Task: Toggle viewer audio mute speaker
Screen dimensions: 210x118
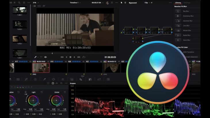Action: (45, 57)
